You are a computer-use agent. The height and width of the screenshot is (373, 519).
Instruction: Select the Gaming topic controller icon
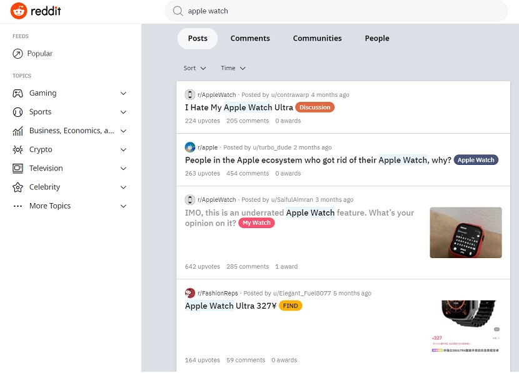[x=17, y=92]
